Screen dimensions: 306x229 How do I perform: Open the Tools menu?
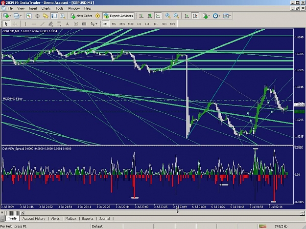pos(59,8)
